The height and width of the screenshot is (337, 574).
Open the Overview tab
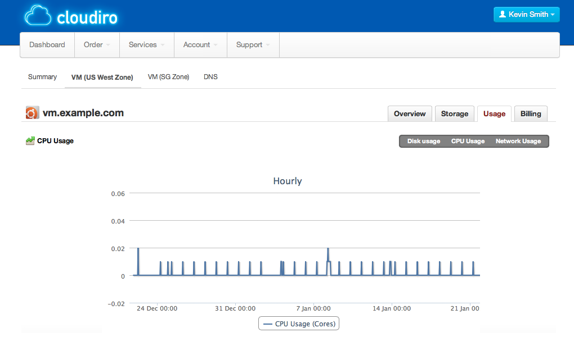coord(410,113)
